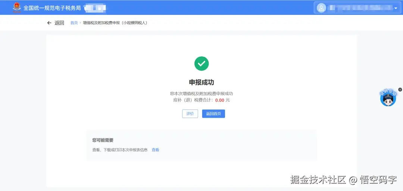Click the green success checkmark icon
403x191 pixels.
(x=201, y=64)
